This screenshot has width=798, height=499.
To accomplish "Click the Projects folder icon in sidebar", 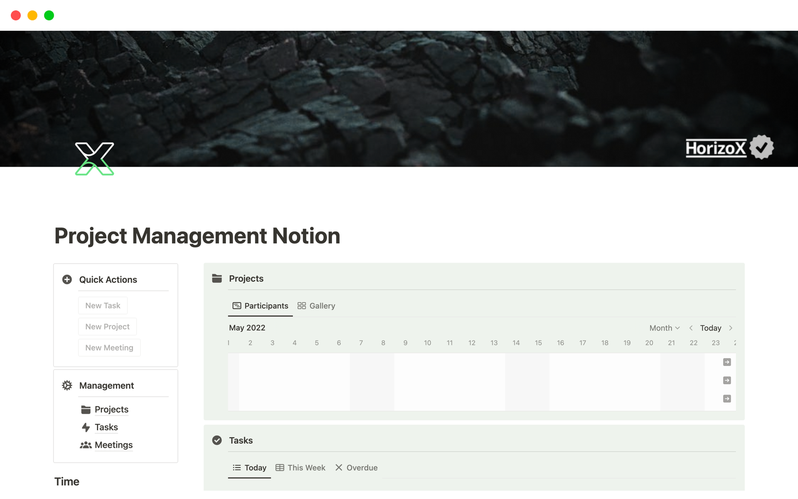I will click(x=86, y=409).
